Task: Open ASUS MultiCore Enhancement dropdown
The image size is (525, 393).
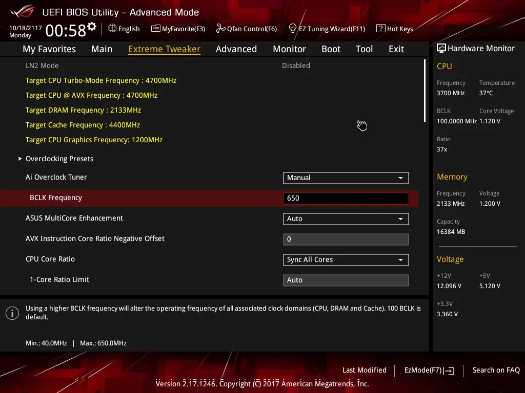Action: click(x=346, y=219)
